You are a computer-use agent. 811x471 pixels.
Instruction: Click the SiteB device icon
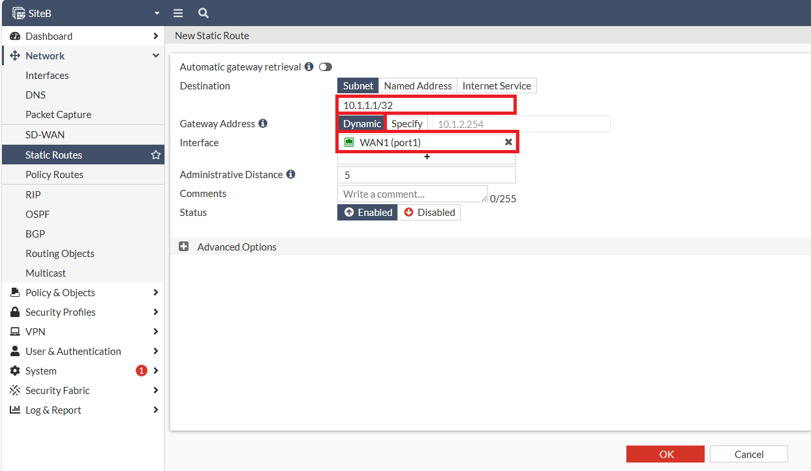[19, 13]
